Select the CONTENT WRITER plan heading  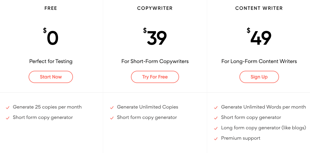point(259,8)
